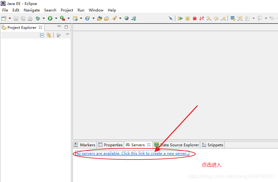Open the Help menu
Viewport: 278px width, 182px height.
point(112,10)
